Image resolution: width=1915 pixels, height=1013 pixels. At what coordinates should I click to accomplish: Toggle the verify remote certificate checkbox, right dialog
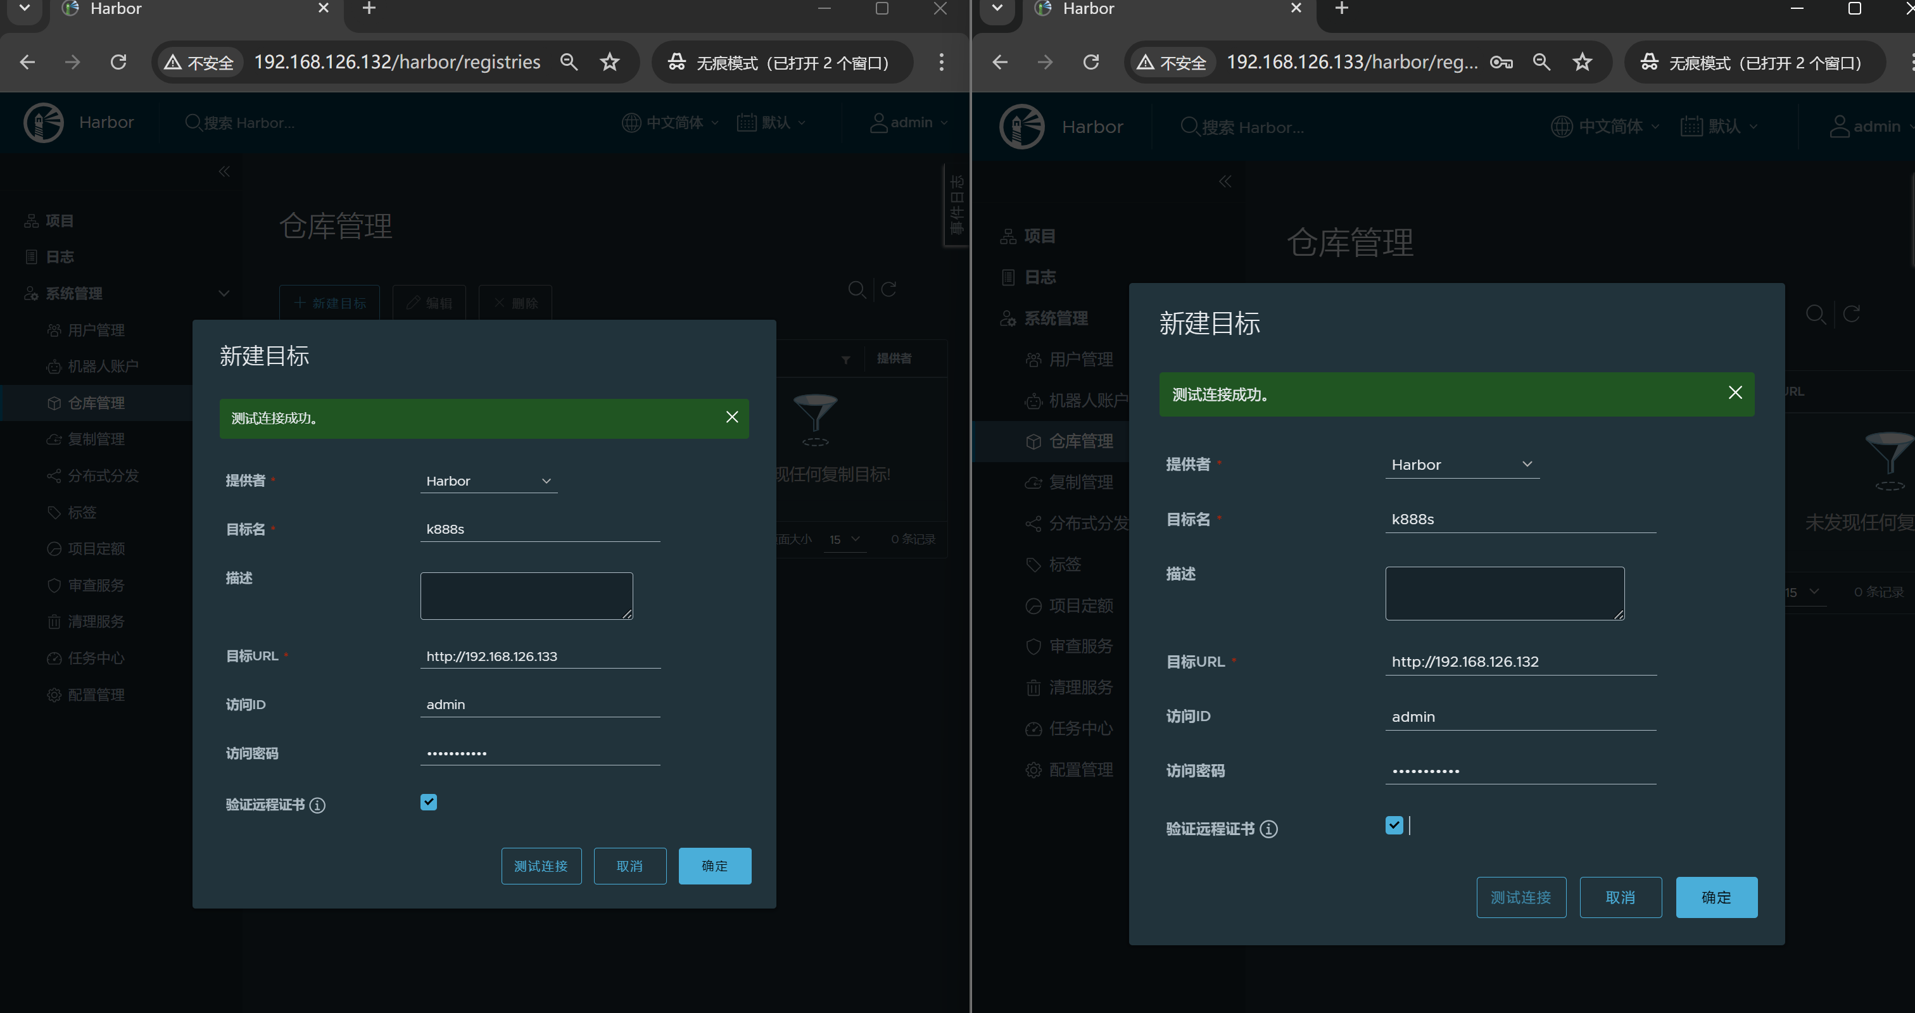(x=1394, y=825)
